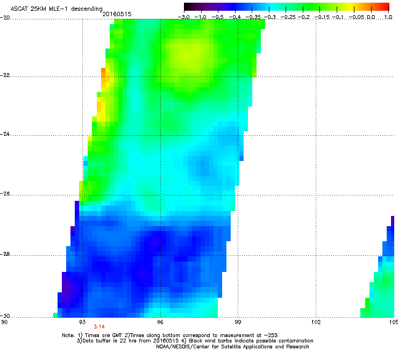The height and width of the screenshot is (350, 398).
Task: Click the latitude label -30
Action: click(5, 316)
